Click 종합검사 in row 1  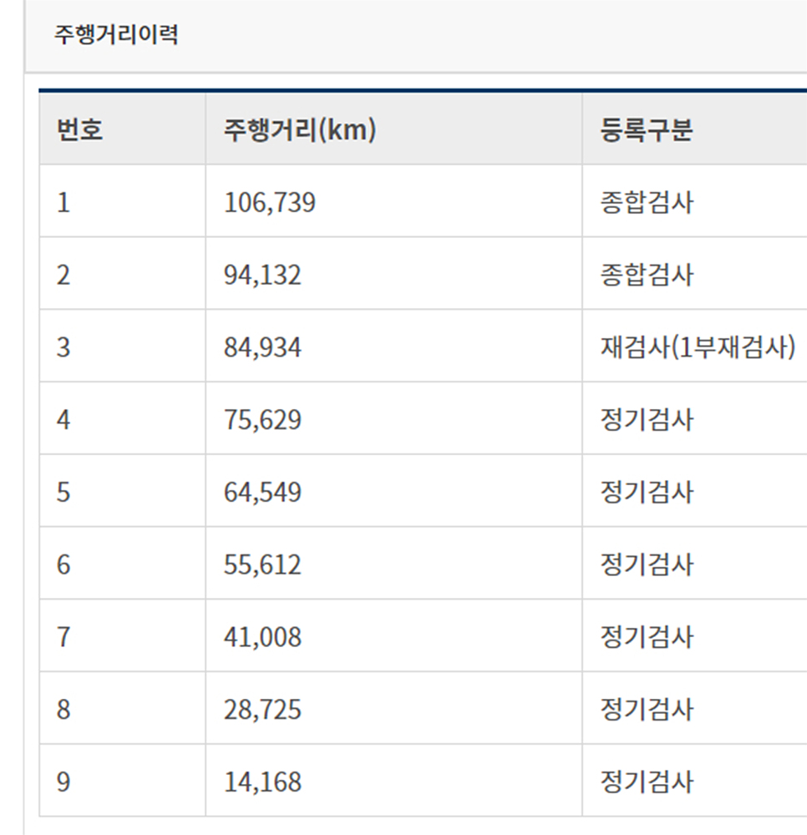click(x=647, y=203)
